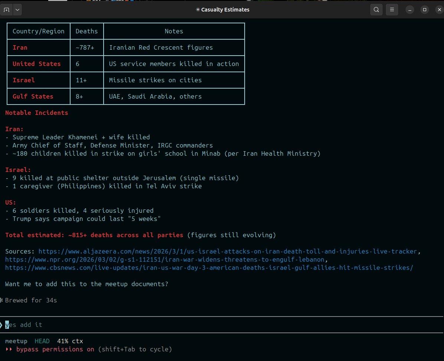Image resolution: width=444 pixels, height=361 pixels.
Task: Click the prompt input field with "yes add it"
Action: pos(222,325)
